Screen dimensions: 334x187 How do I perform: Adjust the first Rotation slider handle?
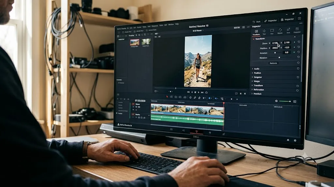point(275,53)
